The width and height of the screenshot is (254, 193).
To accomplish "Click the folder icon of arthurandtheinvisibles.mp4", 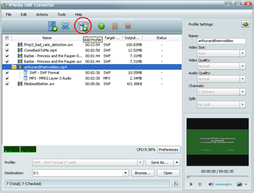I will [14, 67].
